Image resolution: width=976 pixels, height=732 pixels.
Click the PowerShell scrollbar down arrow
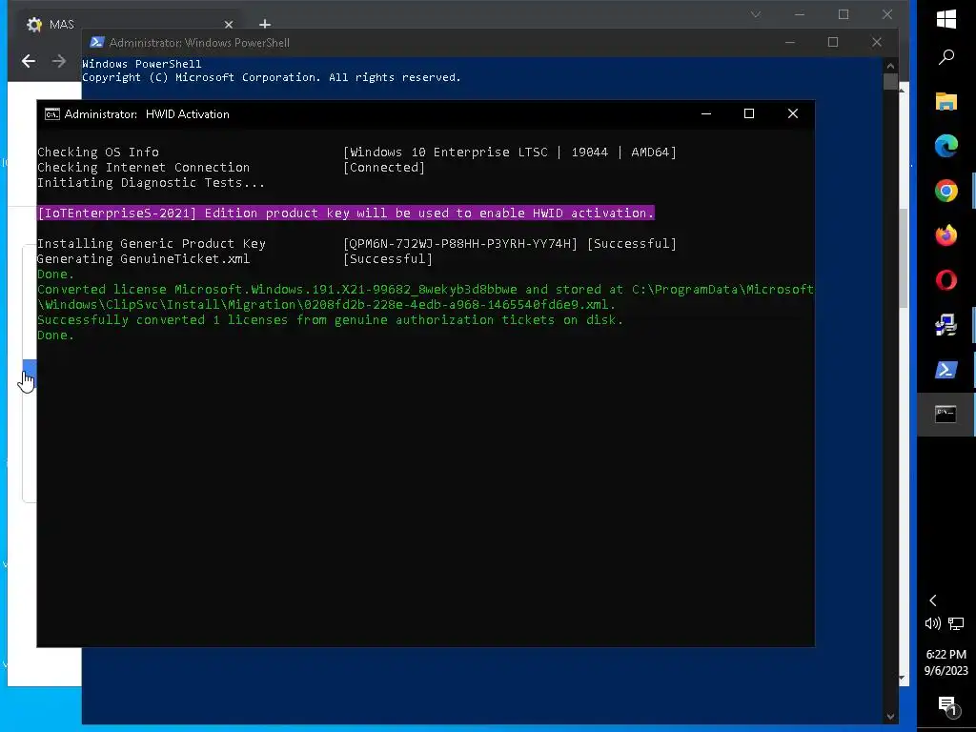click(x=890, y=717)
